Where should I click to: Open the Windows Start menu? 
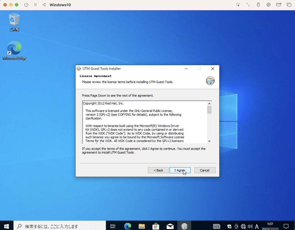point(6,226)
